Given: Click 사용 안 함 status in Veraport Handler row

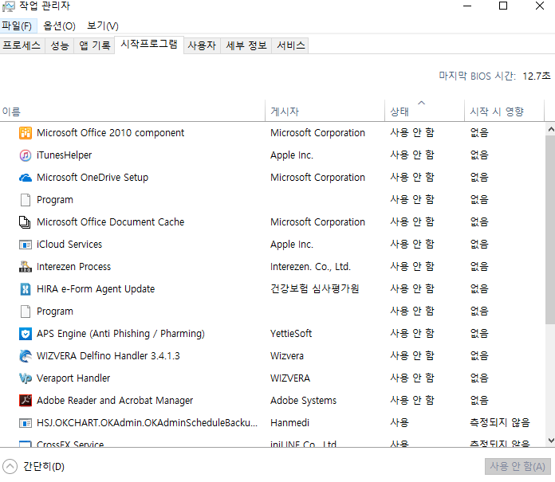Looking at the screenshot, I should tap(412, 378).
